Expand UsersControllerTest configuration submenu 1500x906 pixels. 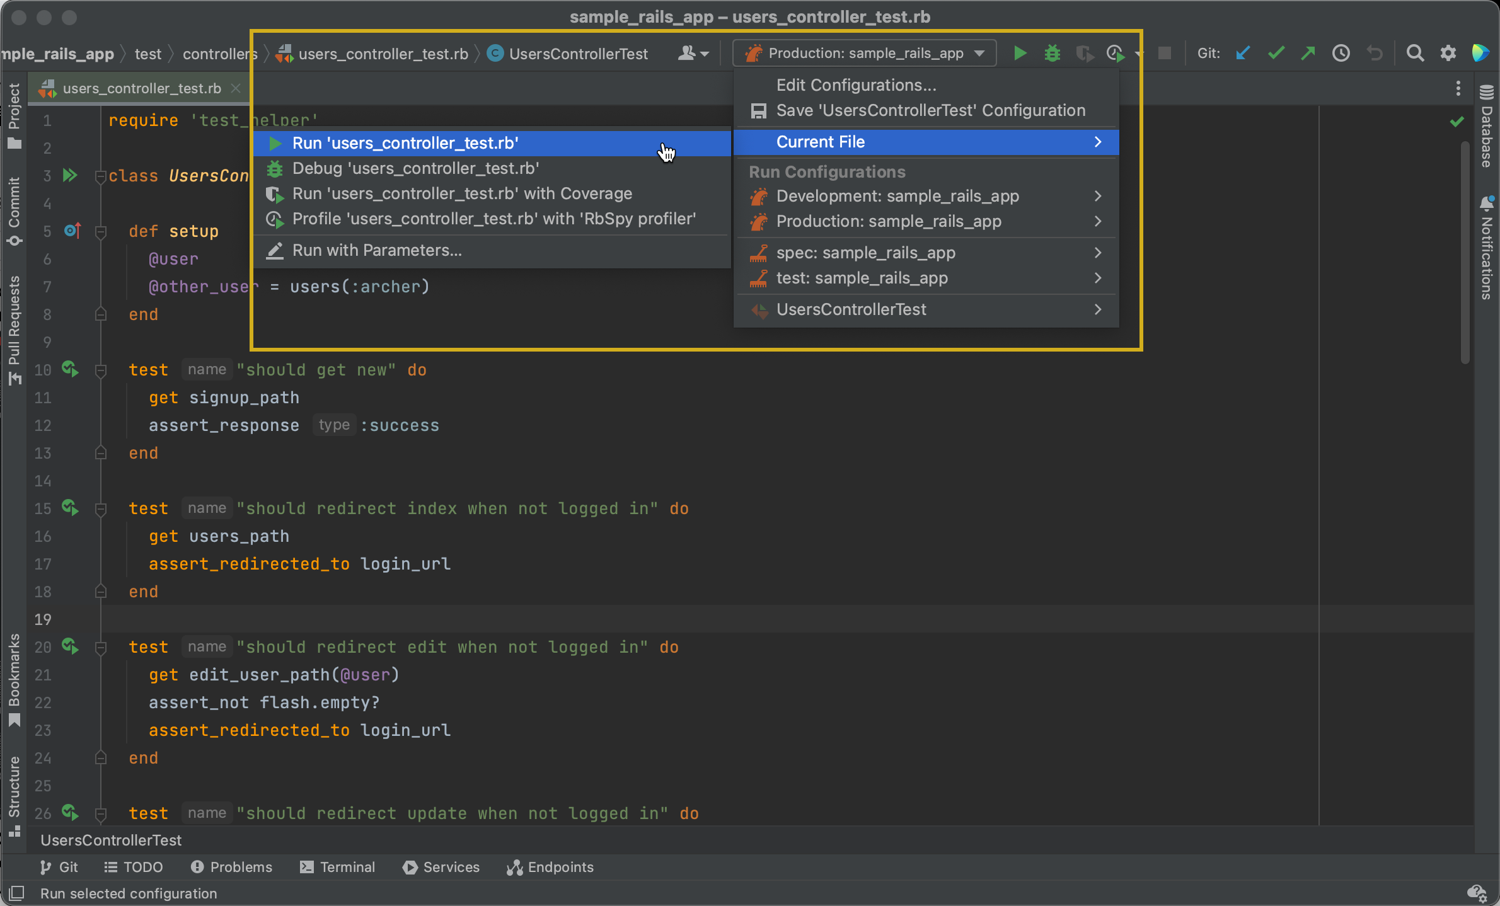(x=926, y=309)
